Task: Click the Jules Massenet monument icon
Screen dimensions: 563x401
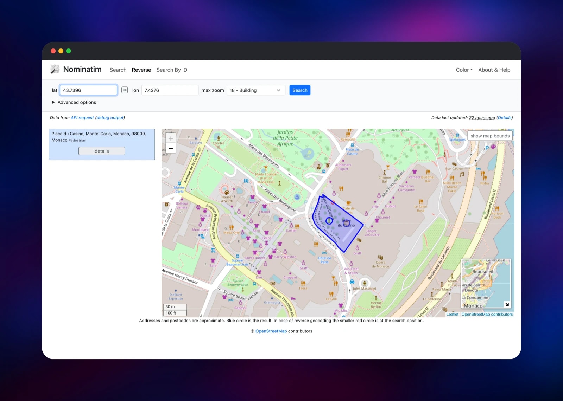Action: click(365, 283)
